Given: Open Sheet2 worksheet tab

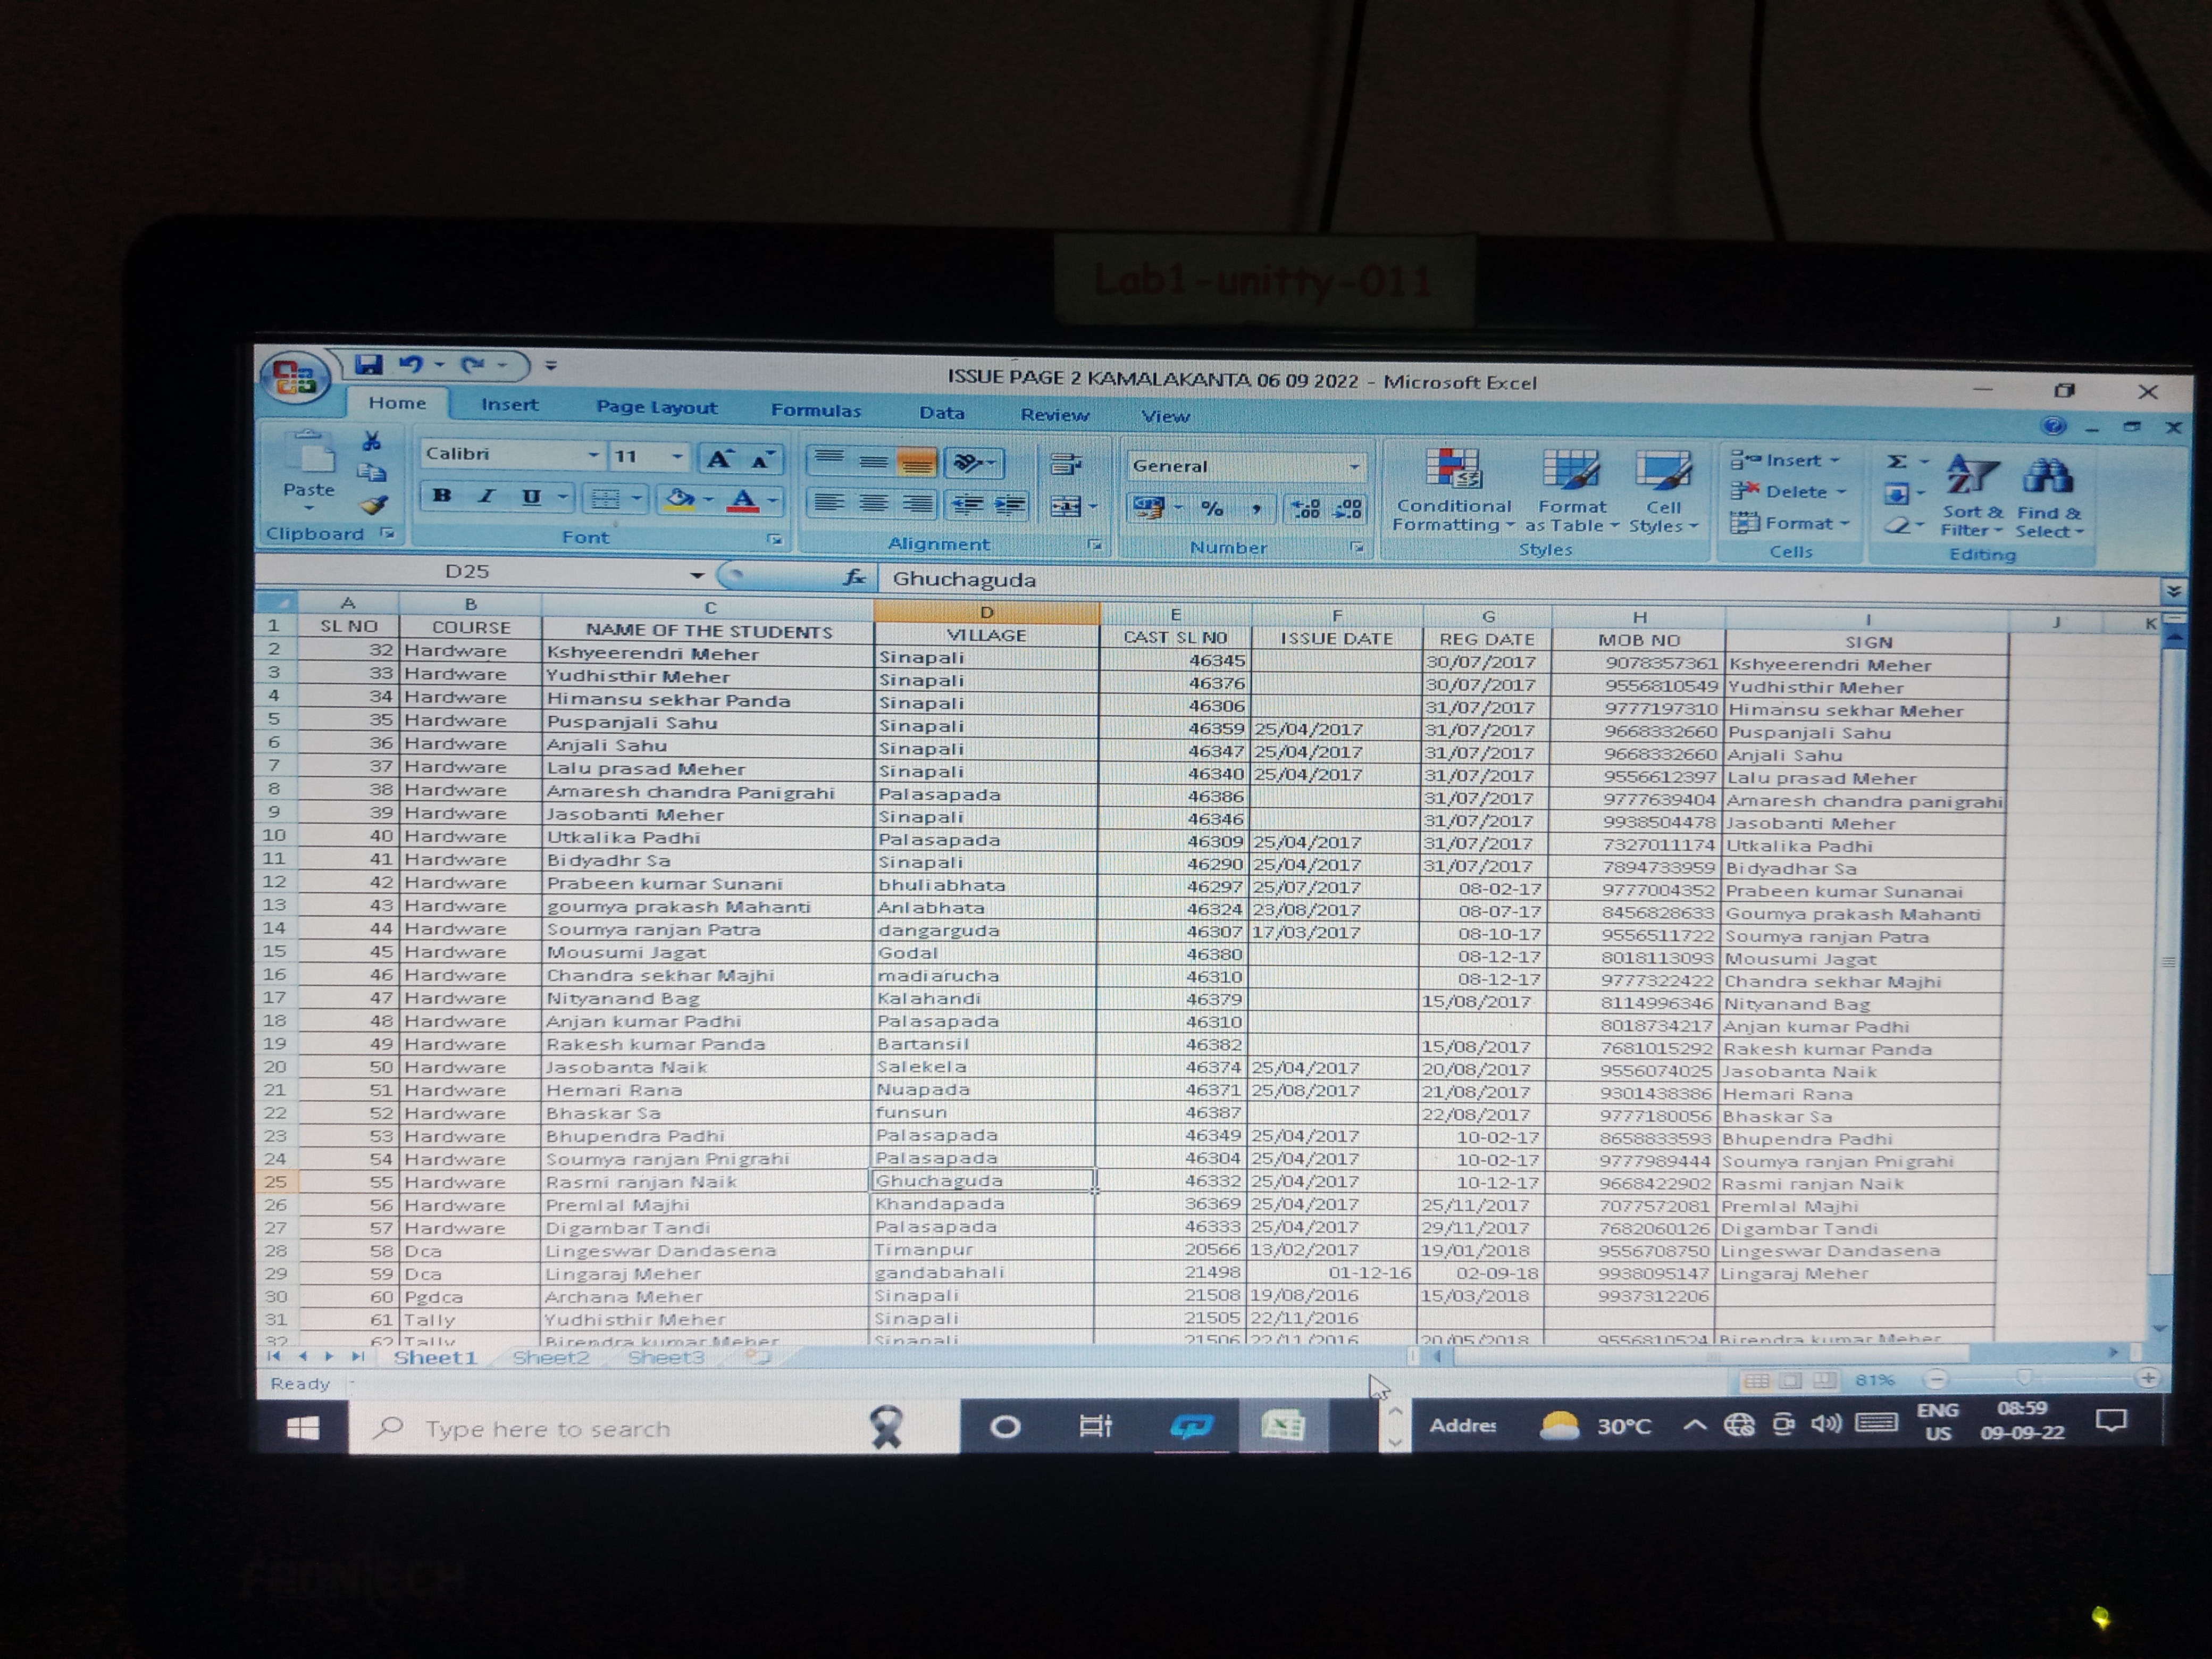Looking at the screenshot, I should tap(550, 1357).
